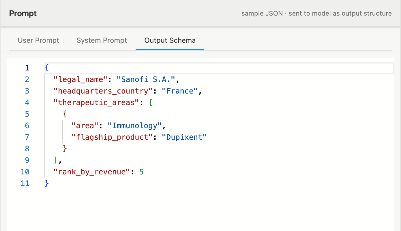The height and width of the screenshot is (231, 401).
Task: Click the "therapeutic_areas" key
Action: 96,103
